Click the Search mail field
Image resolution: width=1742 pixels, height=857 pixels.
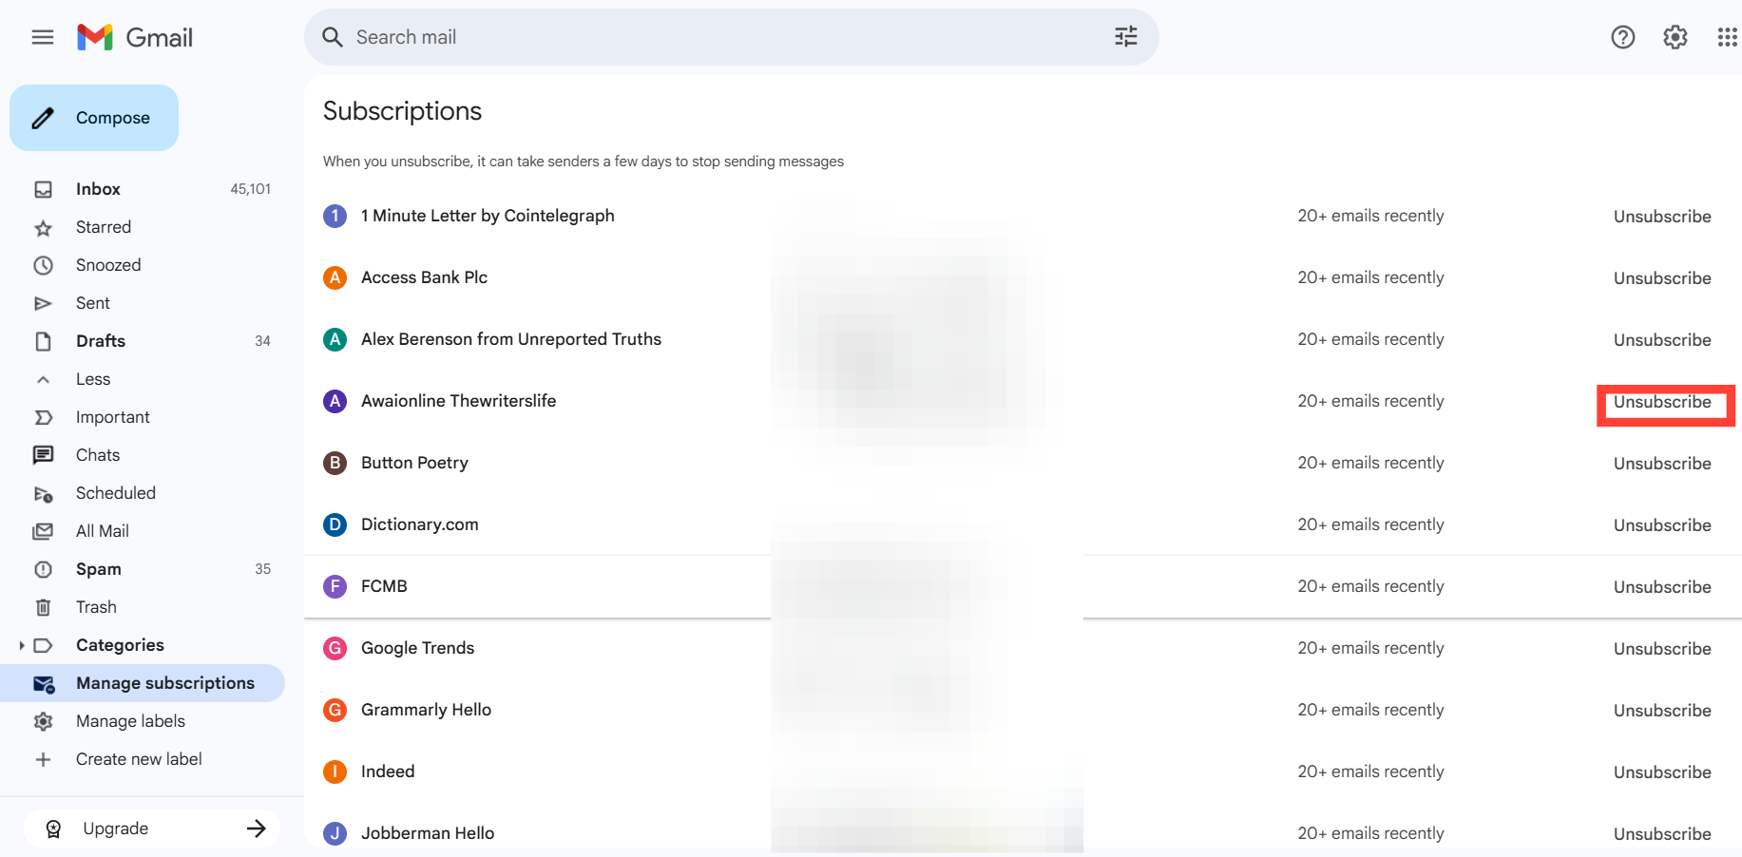click(732, 37)
